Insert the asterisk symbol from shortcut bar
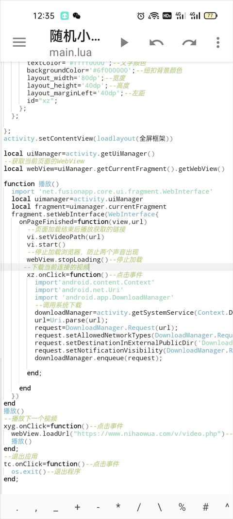The width and height of the screenshot is (233, 519). (118, 507)
